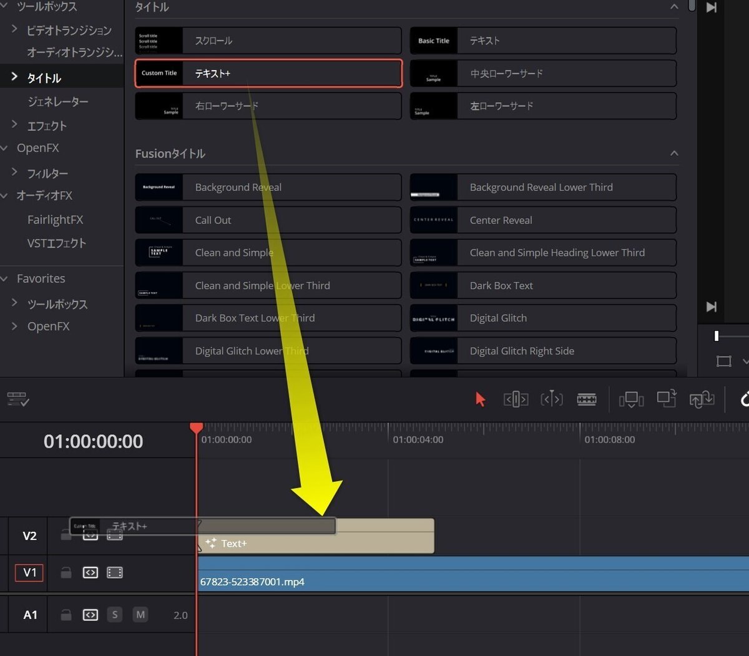Open OpenFX under Favorites
Screen dimensions: 749x656
tap(48, 326)
